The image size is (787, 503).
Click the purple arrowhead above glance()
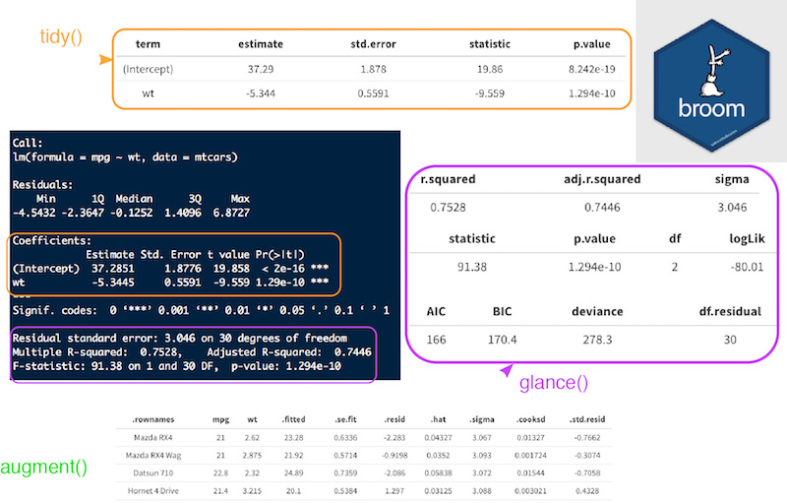click(508, 371)
